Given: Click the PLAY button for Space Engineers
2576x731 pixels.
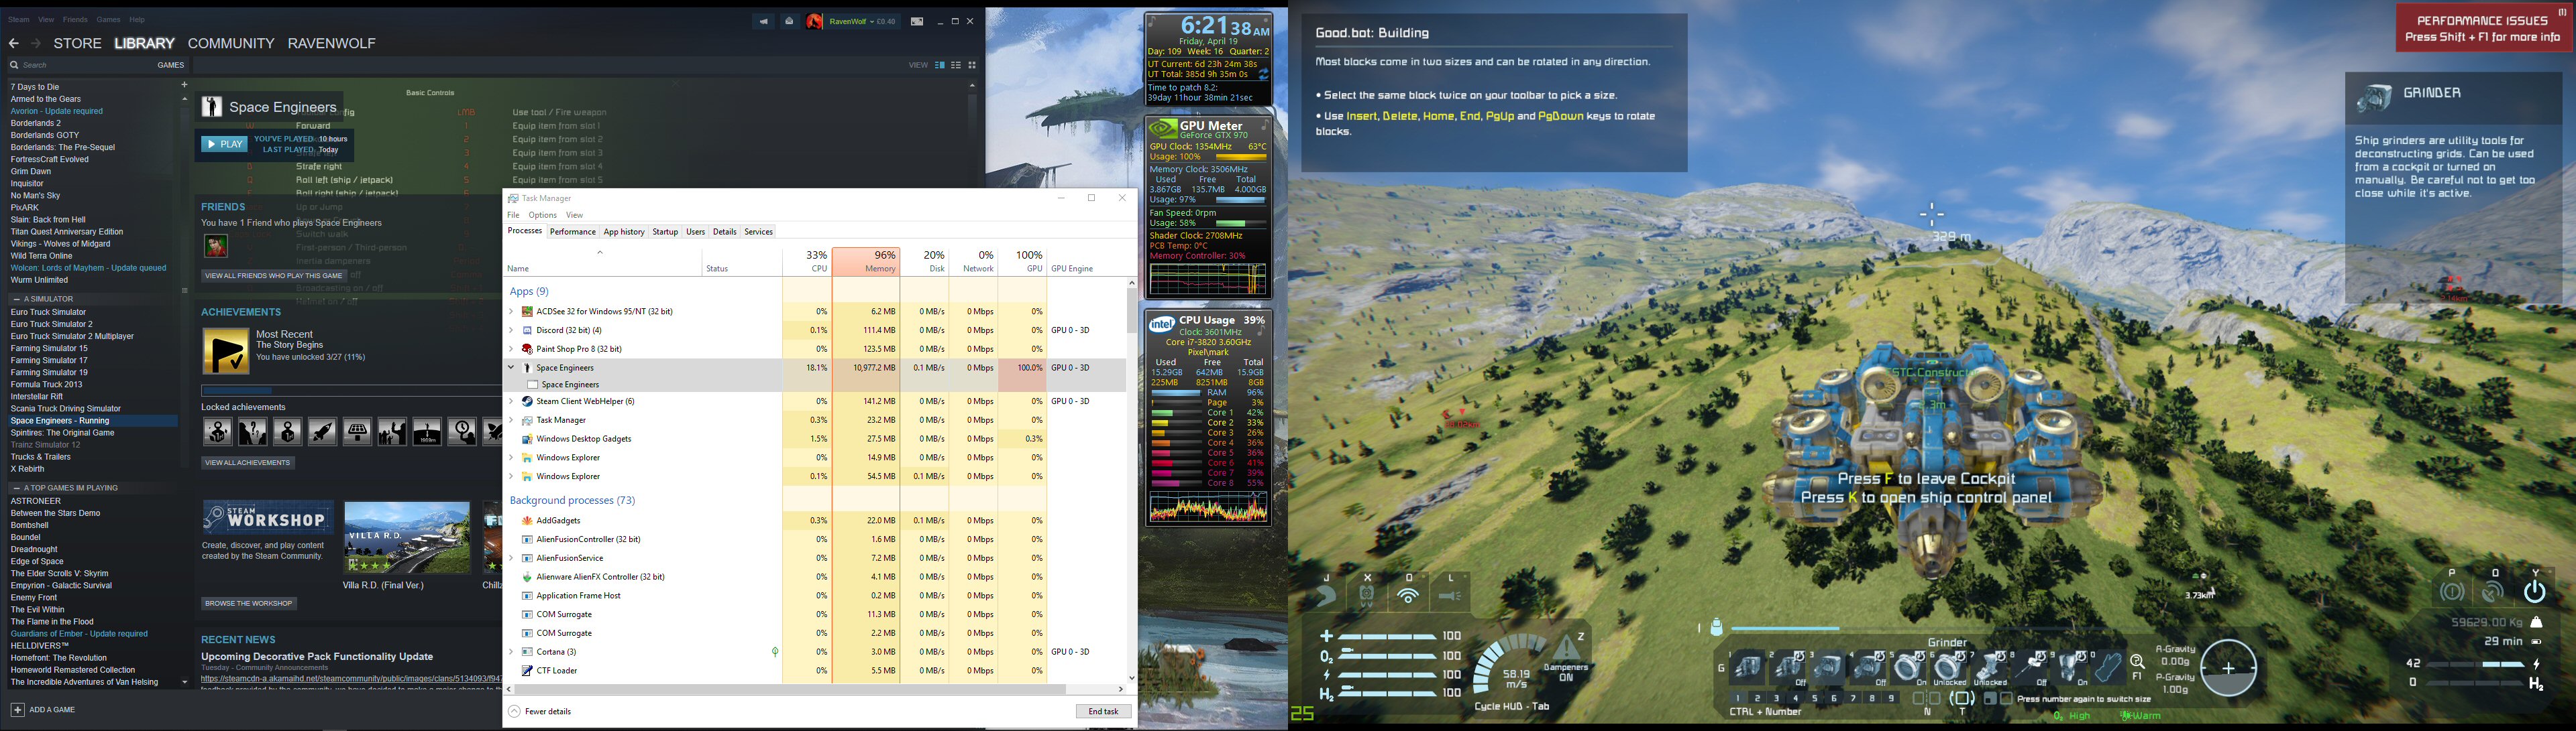Looking at the screenshot, I should pos(224,145).
